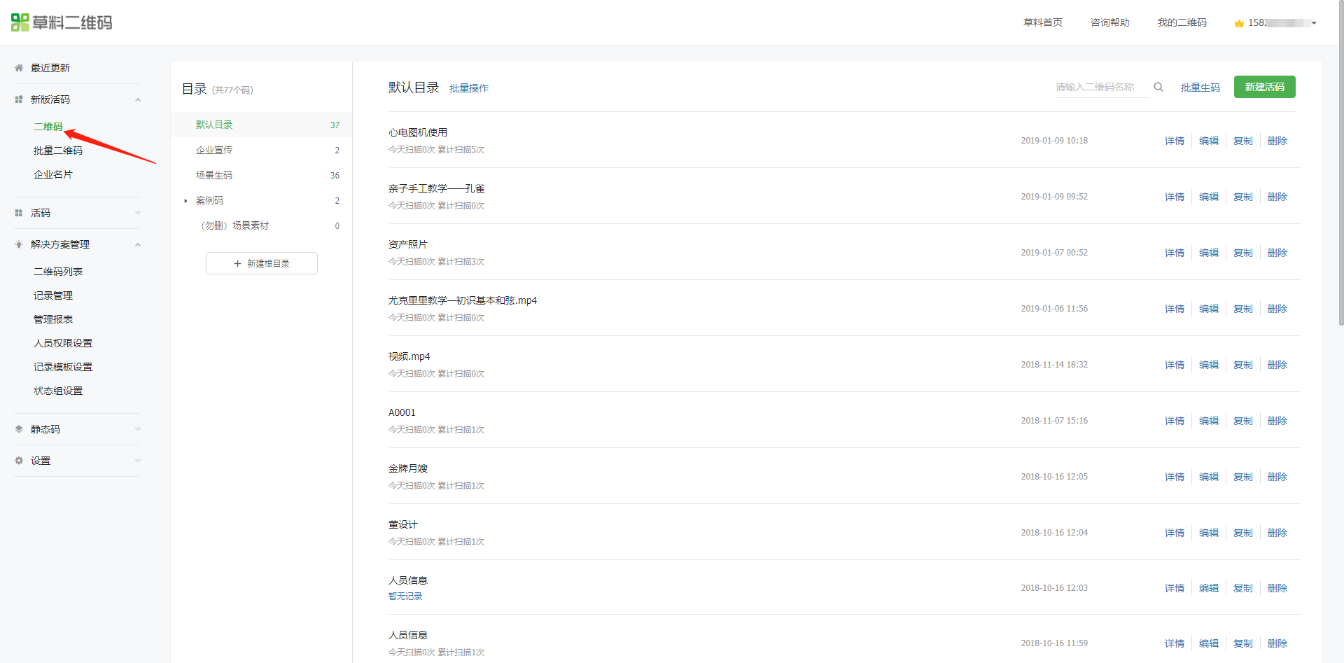Click 编辑 for 尤克里里教学 mp4 row
Screen dimensions: 1344x663
pyautogui.click(x=1209, y=309)
